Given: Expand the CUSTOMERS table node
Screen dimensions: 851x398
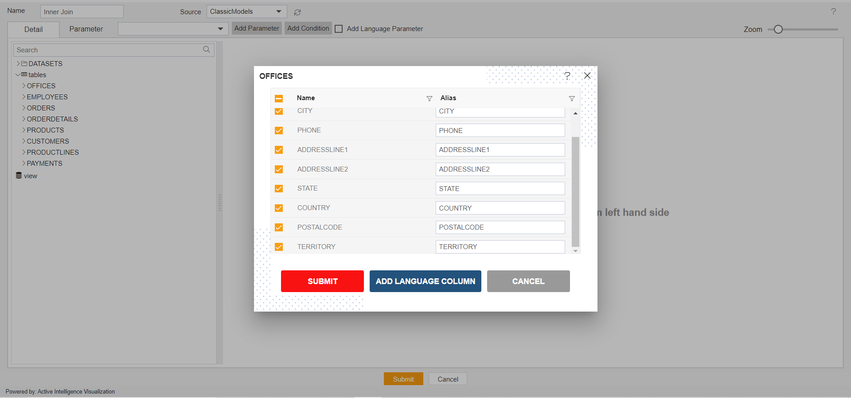Looking at the screenshot, I should (24, 141).
